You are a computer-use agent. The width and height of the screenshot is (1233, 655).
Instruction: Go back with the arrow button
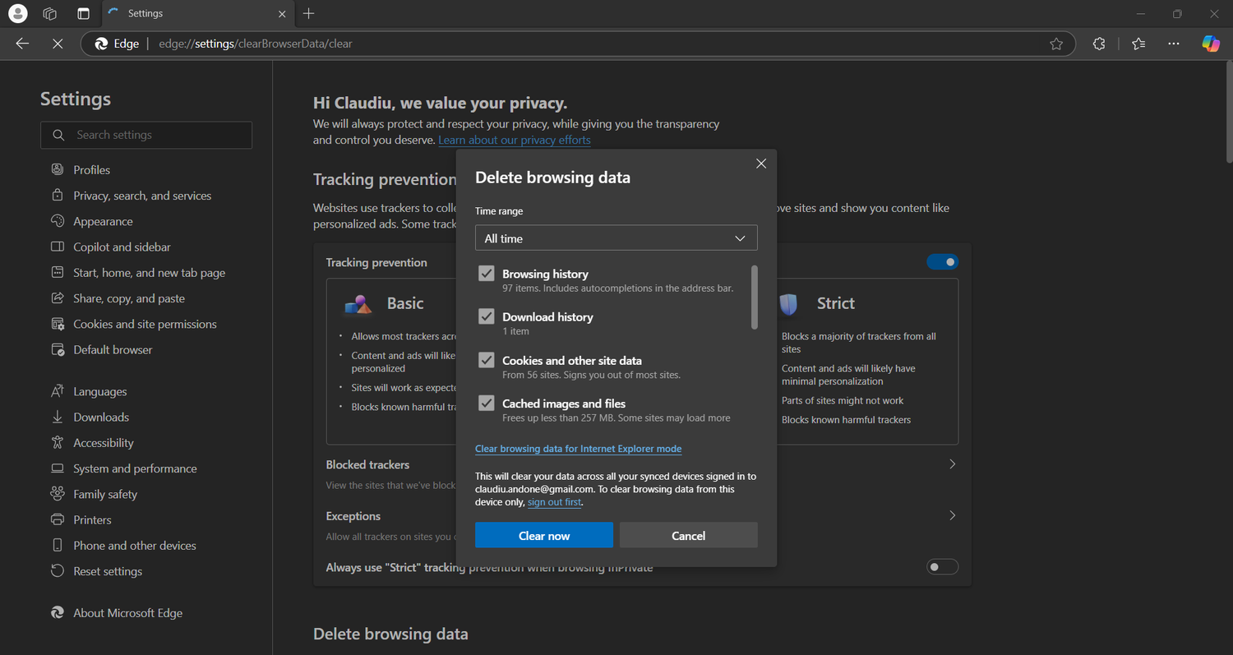[22, 44]
